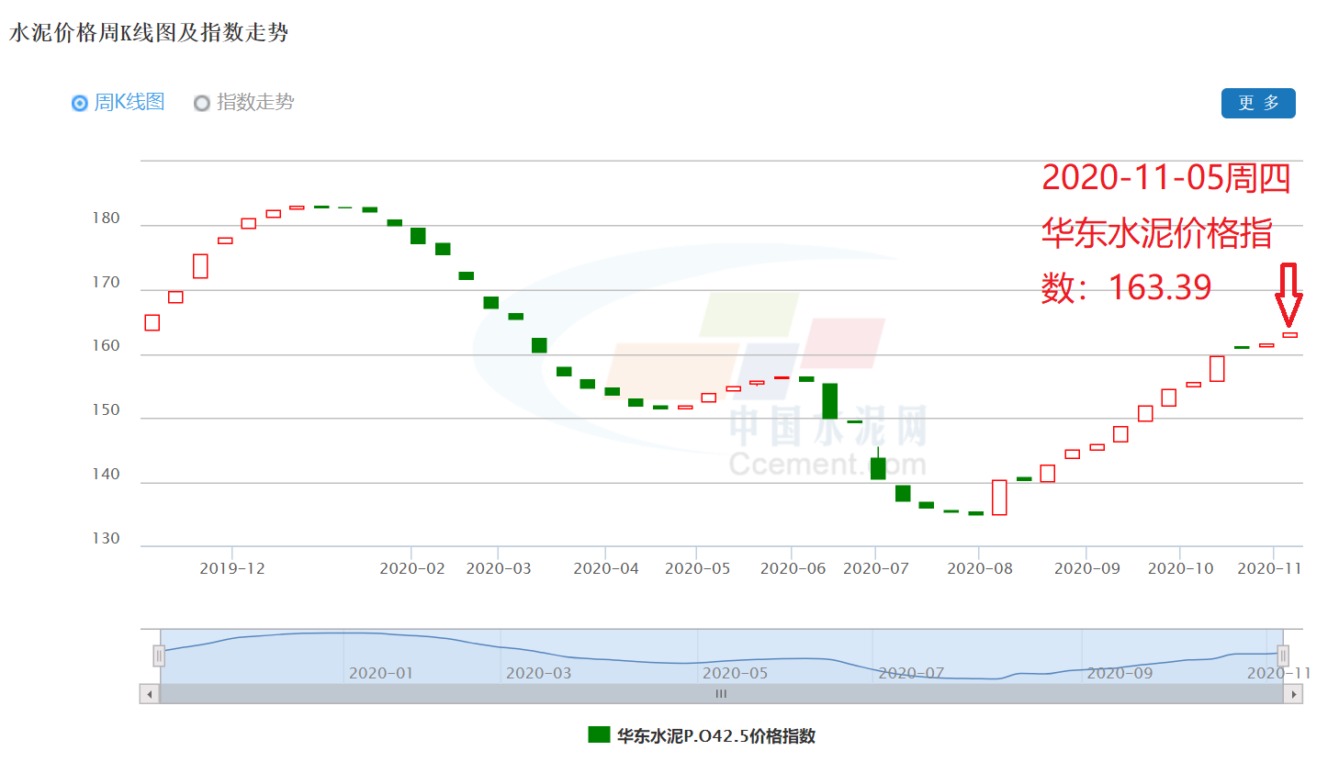Click the right scroll arrow of the zoom bar
Viewport: 1339px width, 762px height.
tap(1293, 694)
